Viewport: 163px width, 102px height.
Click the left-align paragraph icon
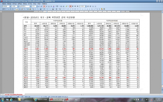coord(73,6)
